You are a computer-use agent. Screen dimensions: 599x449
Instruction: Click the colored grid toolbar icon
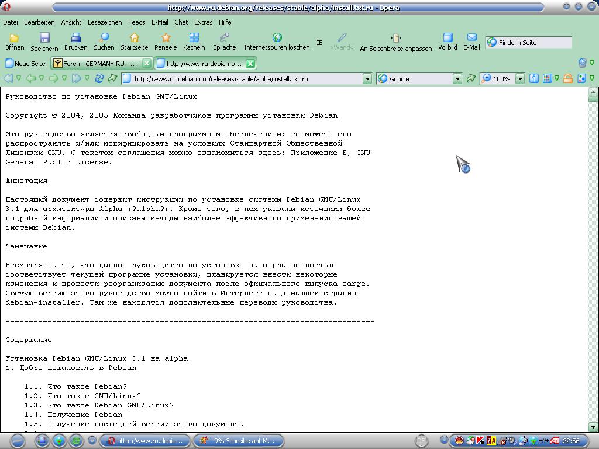click(547, 79)
